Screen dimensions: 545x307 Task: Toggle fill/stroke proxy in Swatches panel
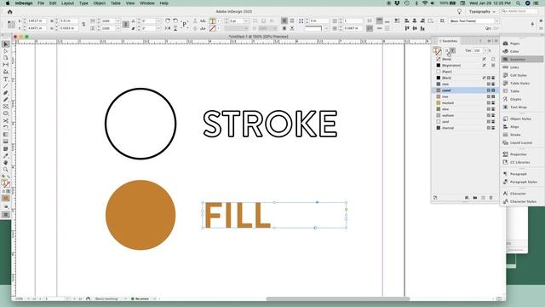(437, 51)
